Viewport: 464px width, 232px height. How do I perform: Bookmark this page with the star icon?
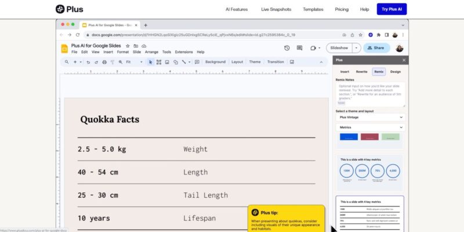(360, 35)
